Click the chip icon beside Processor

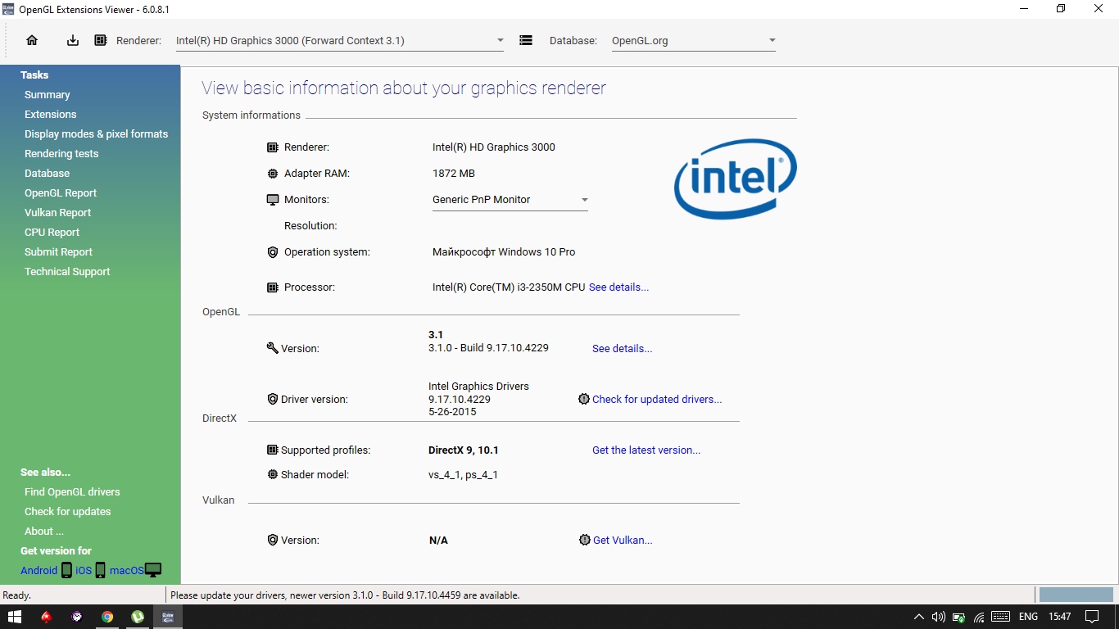click(273, 287)
